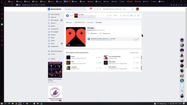Toggle repeat in the audio player
The width and height of the screenshot is (187, 105).
pyautogui.click(x=128, y=15)
